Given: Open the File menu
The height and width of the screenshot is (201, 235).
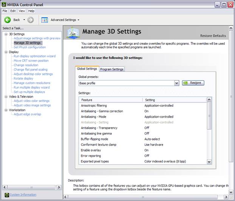Looking at the screenshot, I should coord(5,11).
